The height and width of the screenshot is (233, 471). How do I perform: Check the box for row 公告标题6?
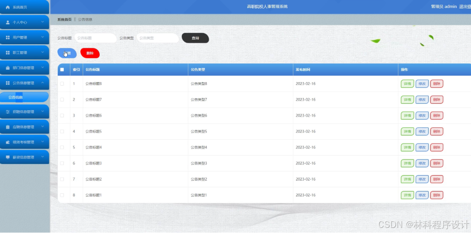coord(62,115)
